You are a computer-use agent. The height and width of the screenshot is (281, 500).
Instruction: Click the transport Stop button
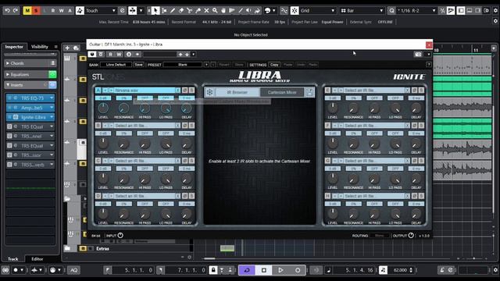264,270
